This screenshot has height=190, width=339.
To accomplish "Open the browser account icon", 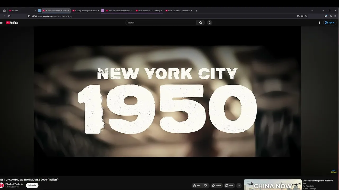I will coord(326,16).
